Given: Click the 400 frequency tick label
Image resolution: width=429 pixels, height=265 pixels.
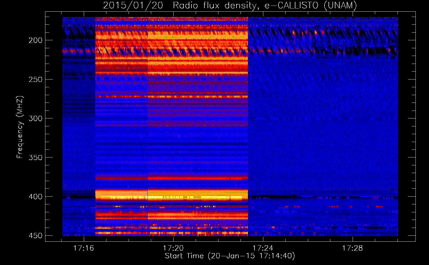Looking at the screenshot, I should 36,197.
